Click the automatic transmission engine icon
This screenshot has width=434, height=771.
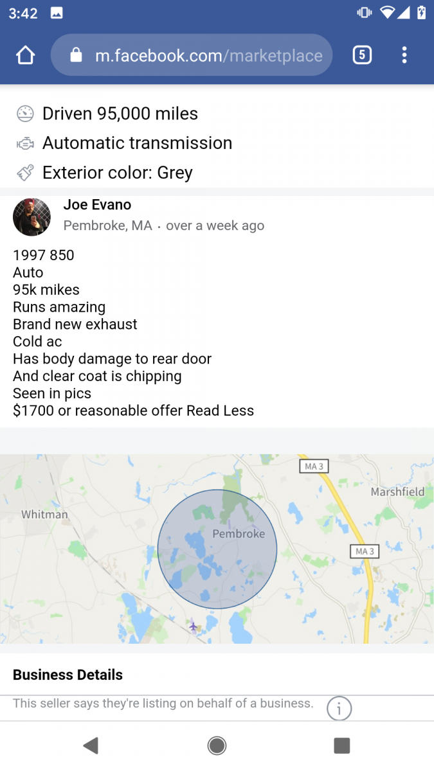click(x=23, y=143)
